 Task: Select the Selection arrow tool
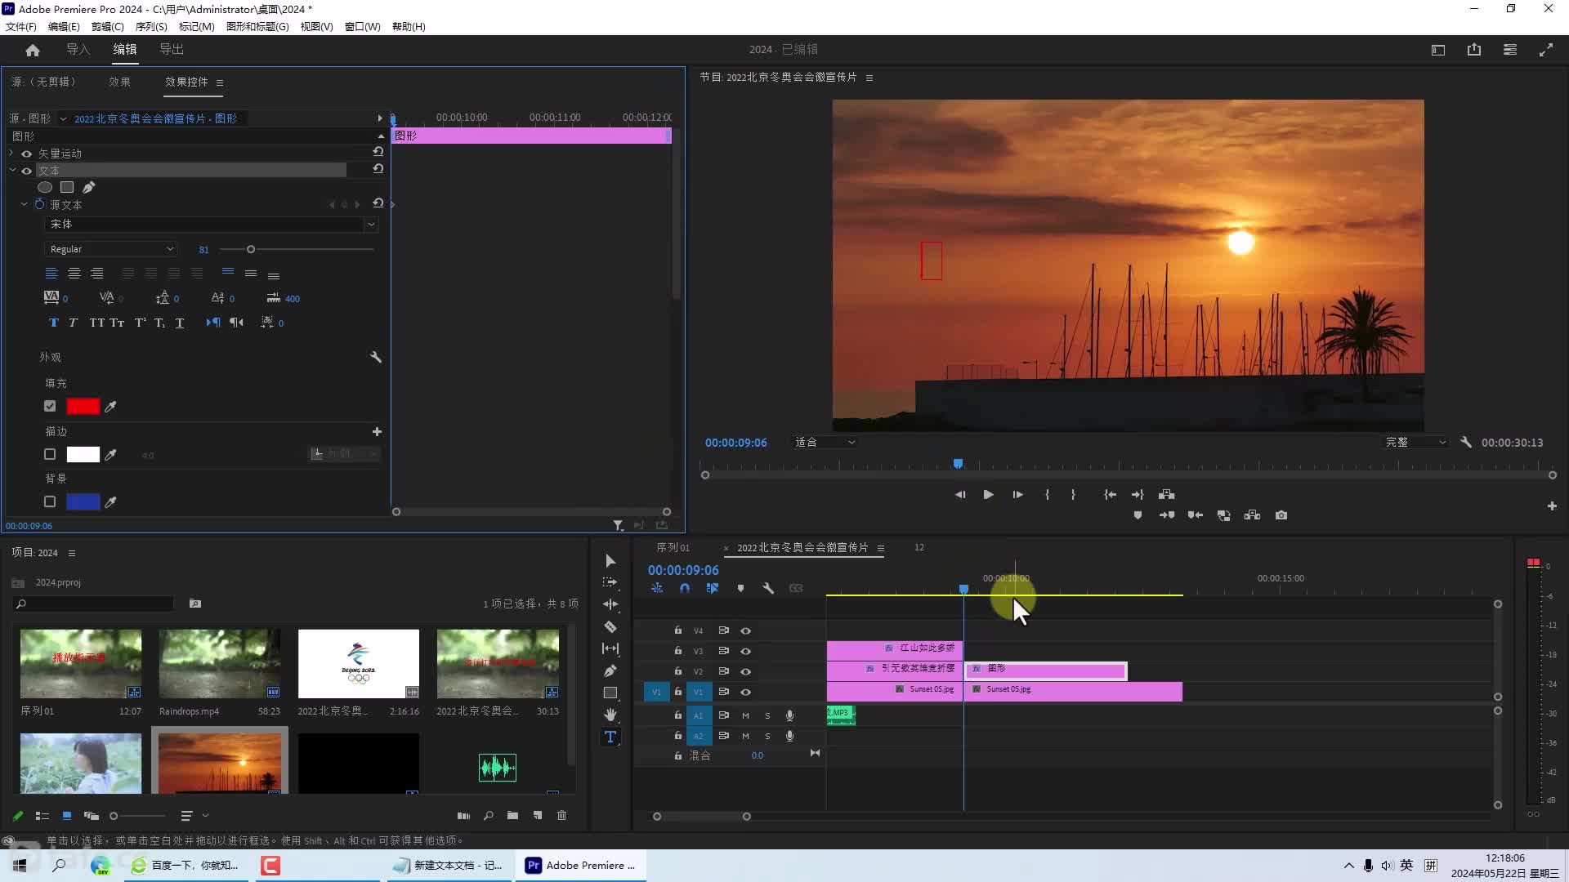pyautogui.click(x=610, y=560)
